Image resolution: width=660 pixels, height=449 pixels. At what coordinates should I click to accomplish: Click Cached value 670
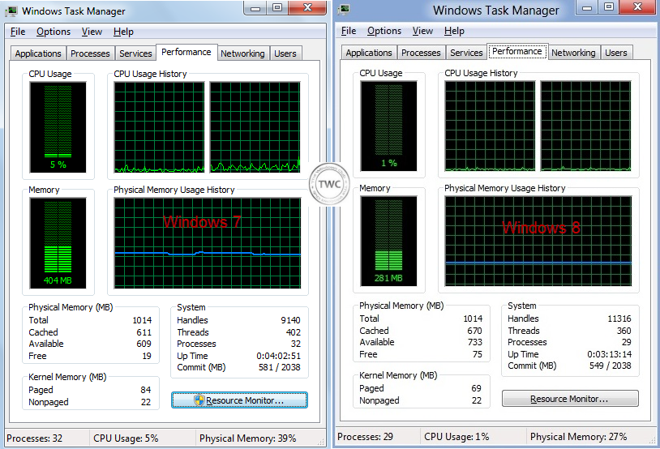[x=474, y=331]
